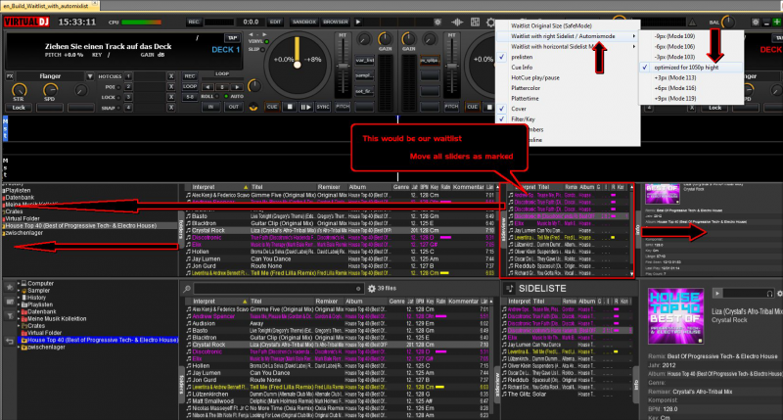
Task: Click the config gear icon at top right
Action: pos(755,22)
